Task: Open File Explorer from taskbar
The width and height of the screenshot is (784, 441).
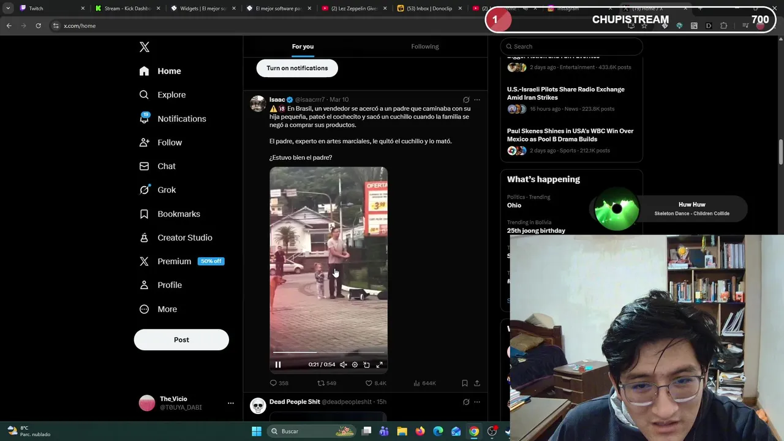Action: [402, 431]
